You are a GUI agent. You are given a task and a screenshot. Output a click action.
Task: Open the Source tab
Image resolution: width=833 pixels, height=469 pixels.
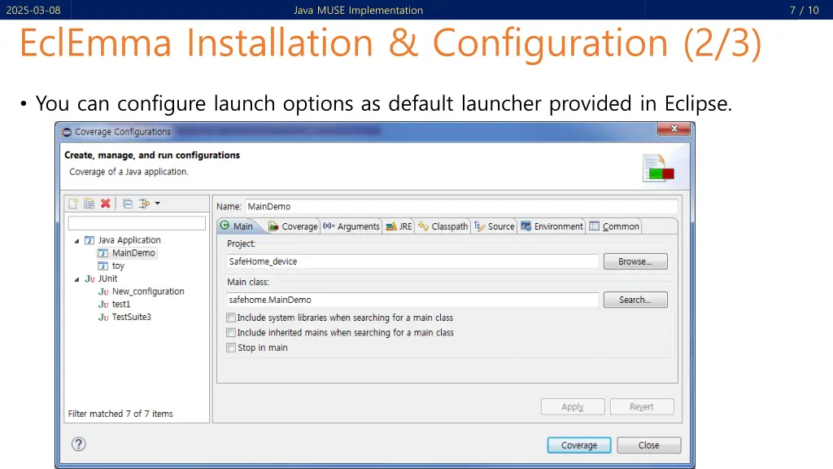[494, 226]
